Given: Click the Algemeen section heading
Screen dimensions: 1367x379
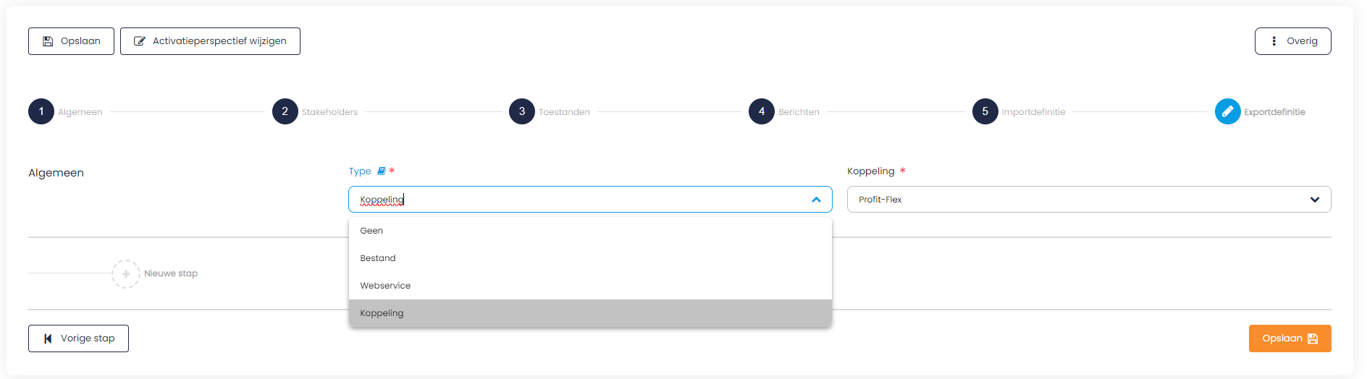Looking at the screenshot, I should [x=56, y=173].
